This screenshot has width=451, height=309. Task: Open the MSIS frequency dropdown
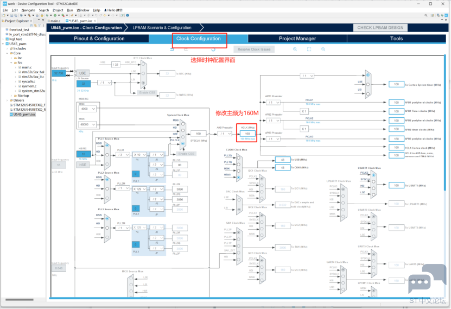click(x=87, y=124)
